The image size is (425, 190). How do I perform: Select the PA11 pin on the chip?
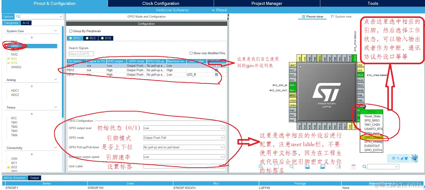[360, 85]
